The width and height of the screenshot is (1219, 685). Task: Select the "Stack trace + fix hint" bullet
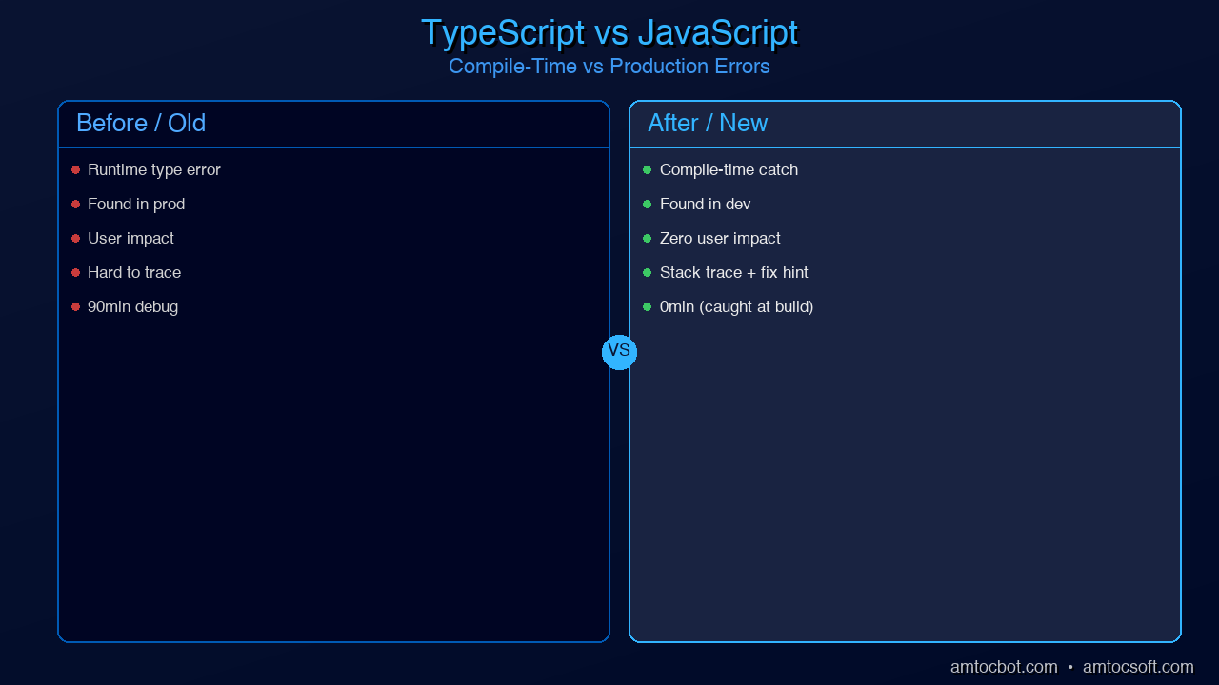tap(725, 273)
